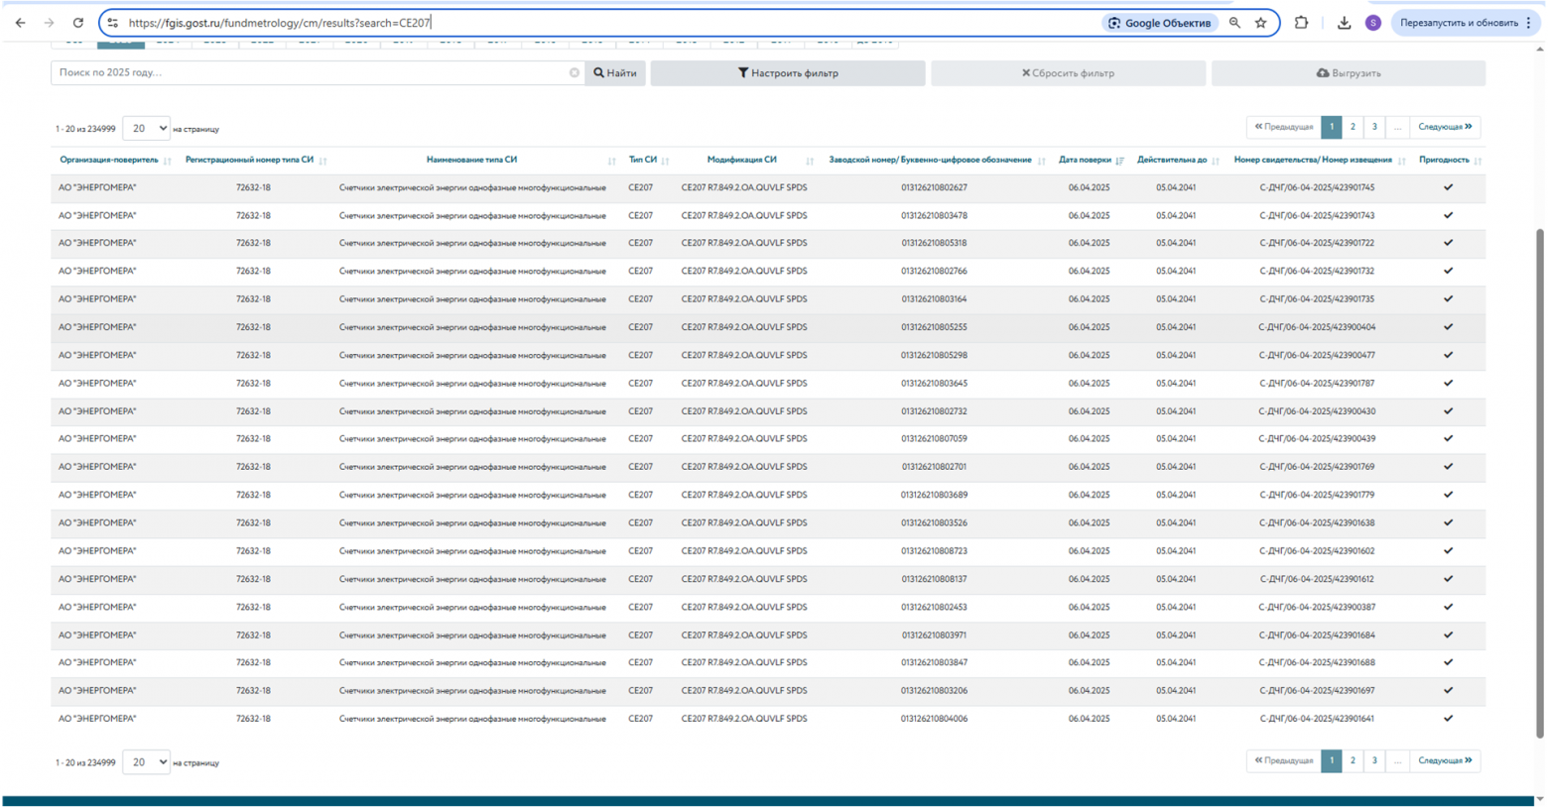Screen dimensions: 1548x807
Task: Bookmark this page with the star icon
Action: [1260, 23]
